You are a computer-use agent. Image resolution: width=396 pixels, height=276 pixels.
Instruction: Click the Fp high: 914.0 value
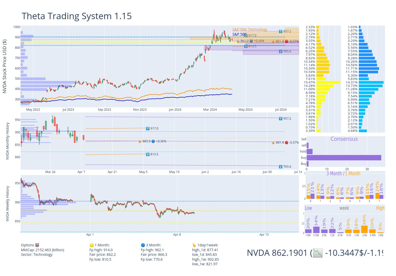[101, 250]
